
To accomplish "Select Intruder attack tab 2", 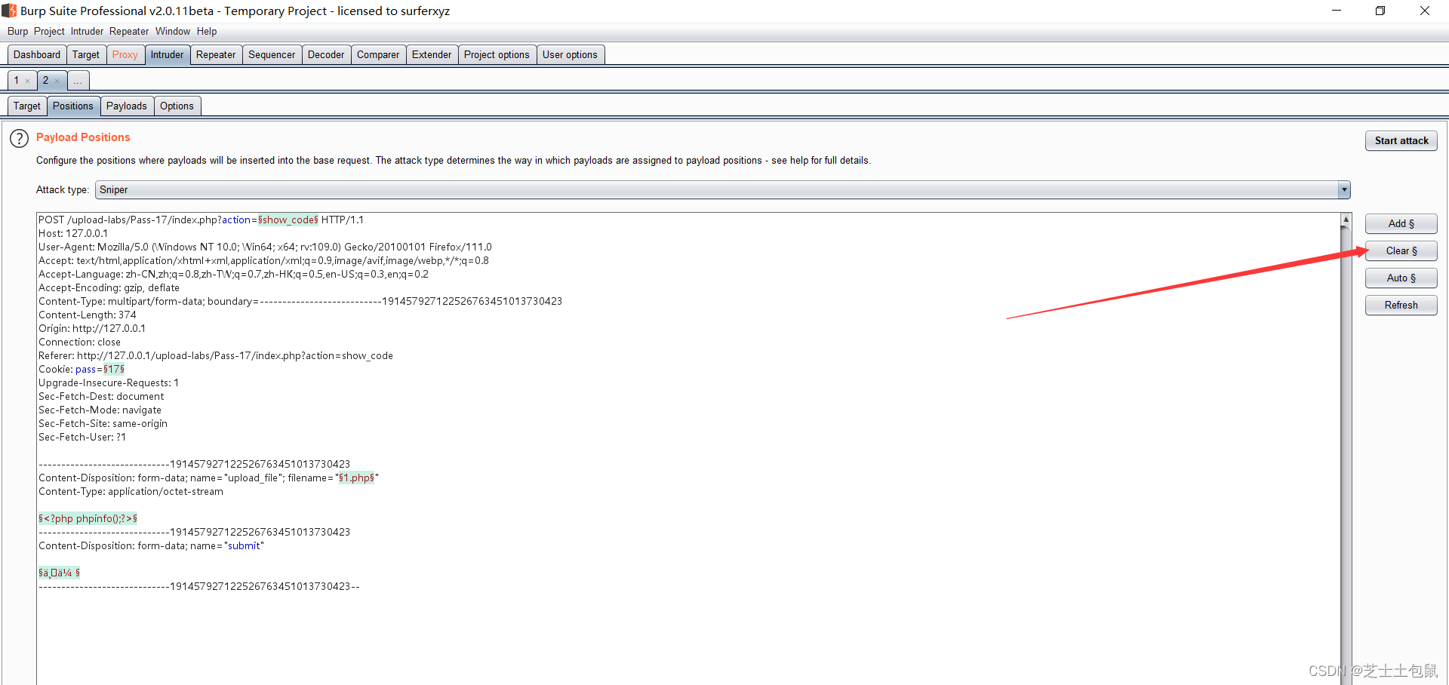I will [45, 80].
